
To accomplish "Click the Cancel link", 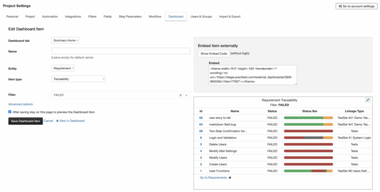I will (48, 121).
